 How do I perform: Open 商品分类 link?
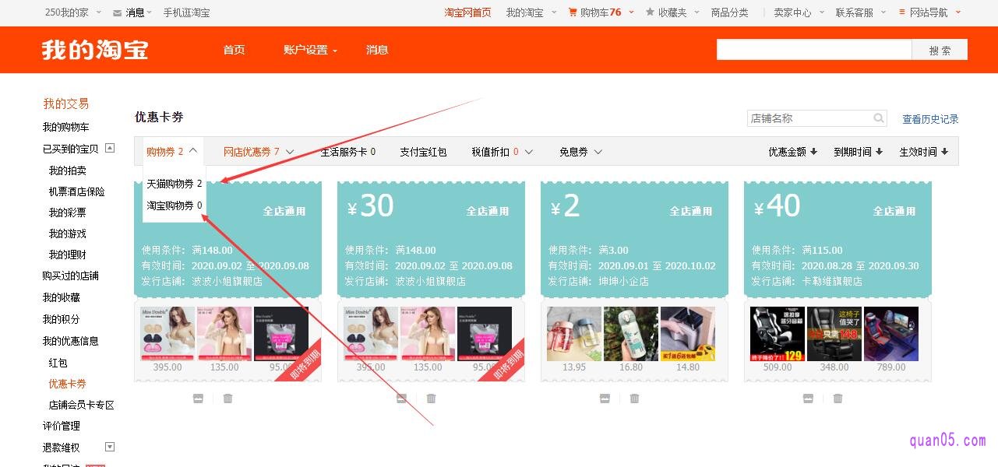click(x=730, y=12)
